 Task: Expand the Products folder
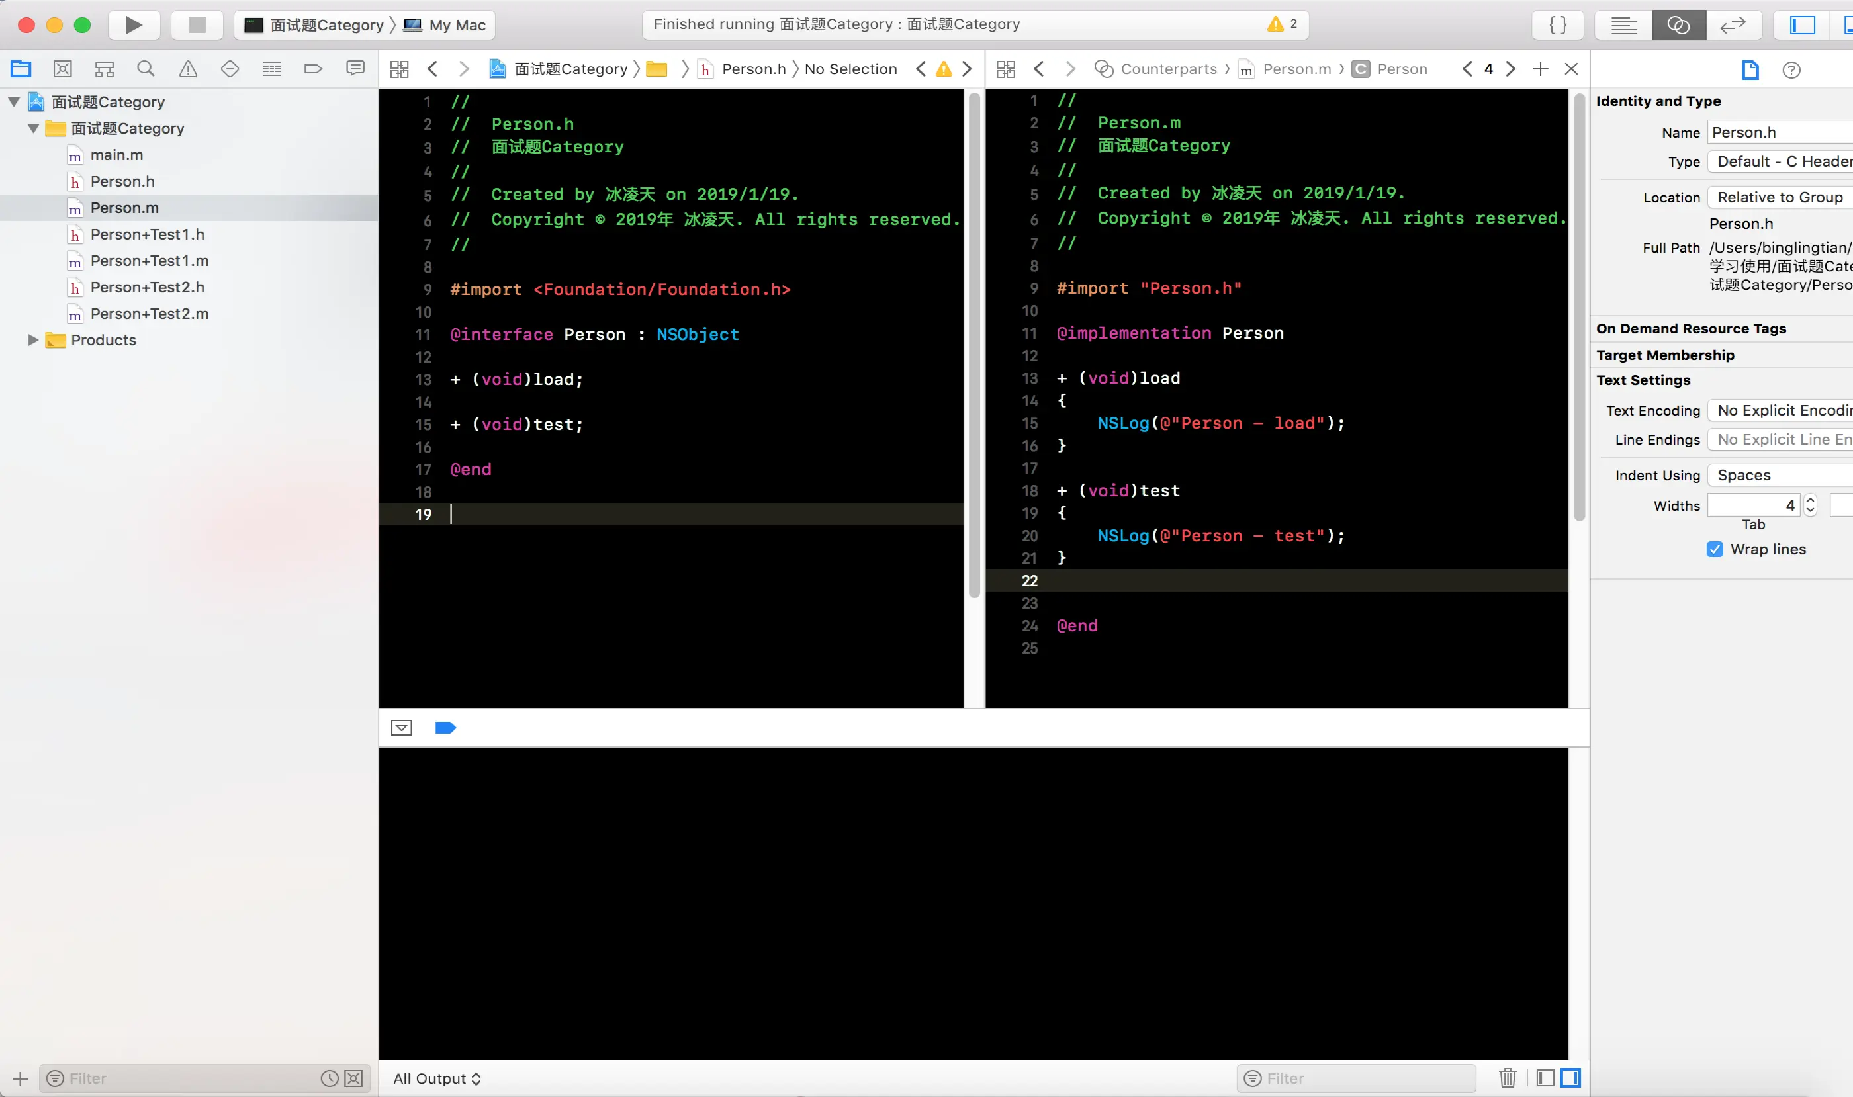[32, 340]
